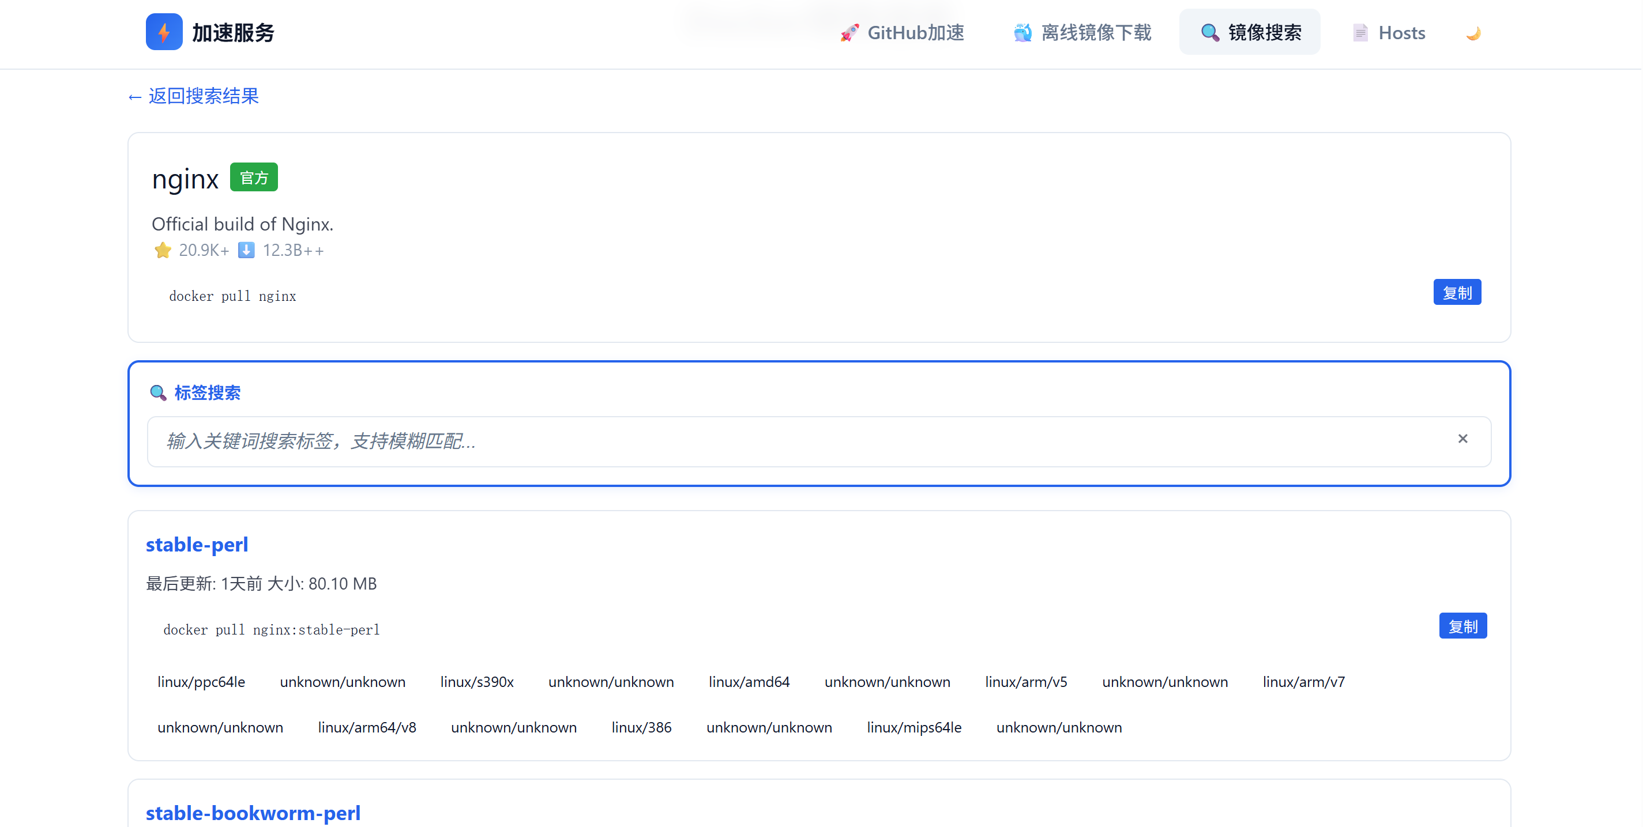
Task: Click the star icon showing 20.9K+
Action: click(163, 250)
